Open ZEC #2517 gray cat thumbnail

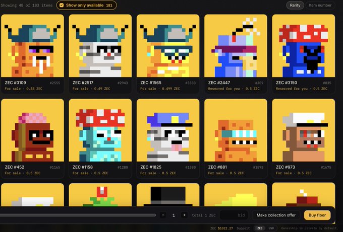pyautogui.click(x=100, y=46)
